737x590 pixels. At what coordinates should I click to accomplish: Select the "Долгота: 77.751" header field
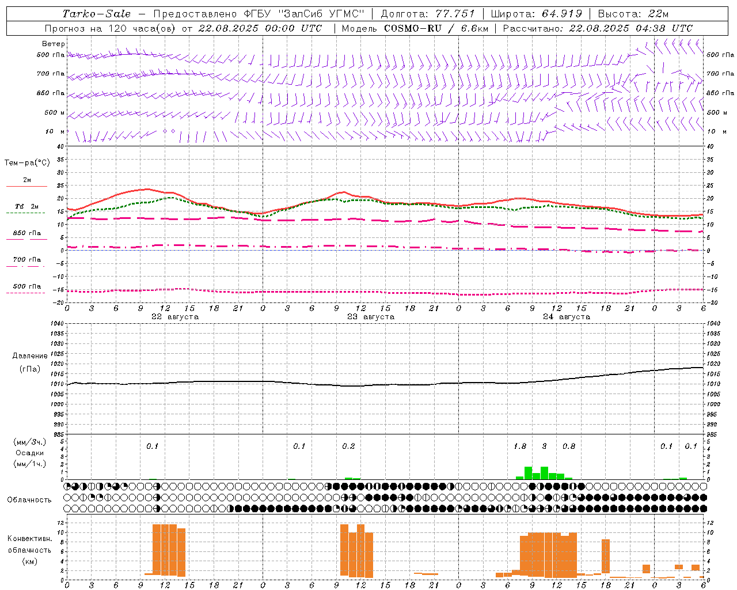tap(428, 14)
